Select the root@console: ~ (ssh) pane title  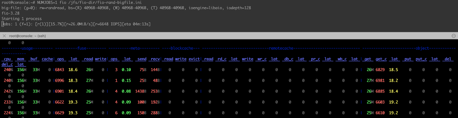tap(27, 36)
